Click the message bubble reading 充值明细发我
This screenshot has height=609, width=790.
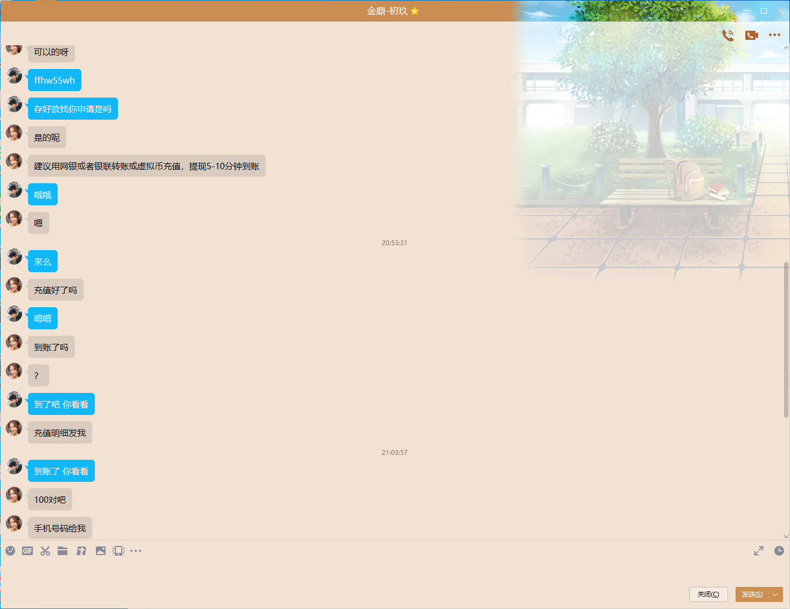click(x=60, y=433)
